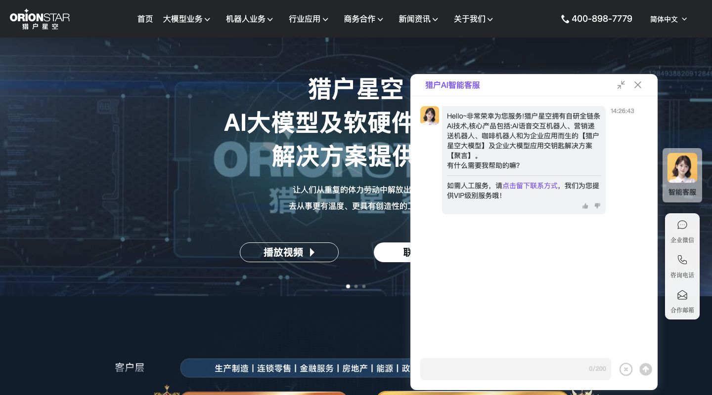Click the 咨询电话 phone icon
This screenshot has height=395, width=712.
(682, 260)
